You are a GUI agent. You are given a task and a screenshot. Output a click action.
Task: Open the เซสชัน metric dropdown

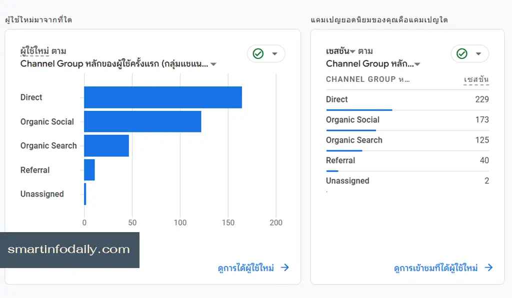pos(353,50)
